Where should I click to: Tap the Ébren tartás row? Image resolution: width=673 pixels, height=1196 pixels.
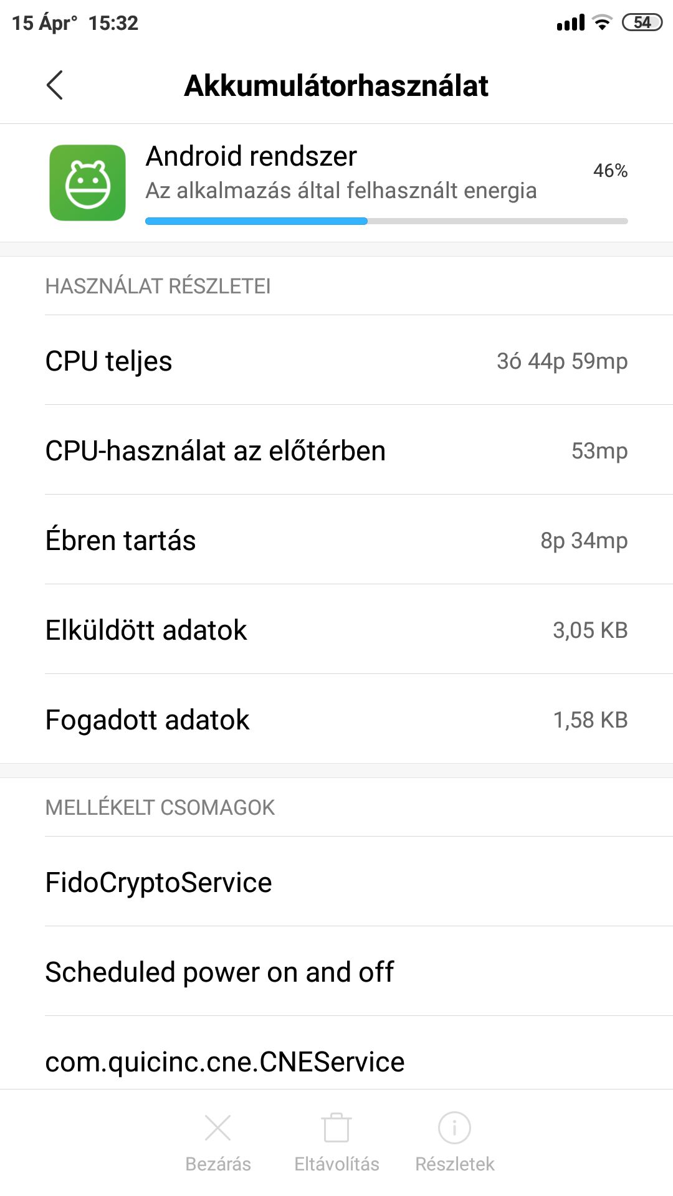pyautogui.click(x=336, y=541)
